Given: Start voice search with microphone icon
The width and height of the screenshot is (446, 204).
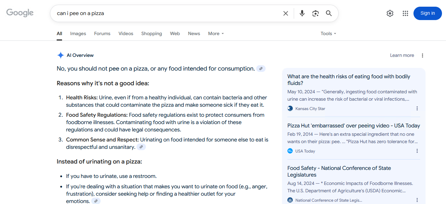Looking at the screenshot, I should 302,13.
